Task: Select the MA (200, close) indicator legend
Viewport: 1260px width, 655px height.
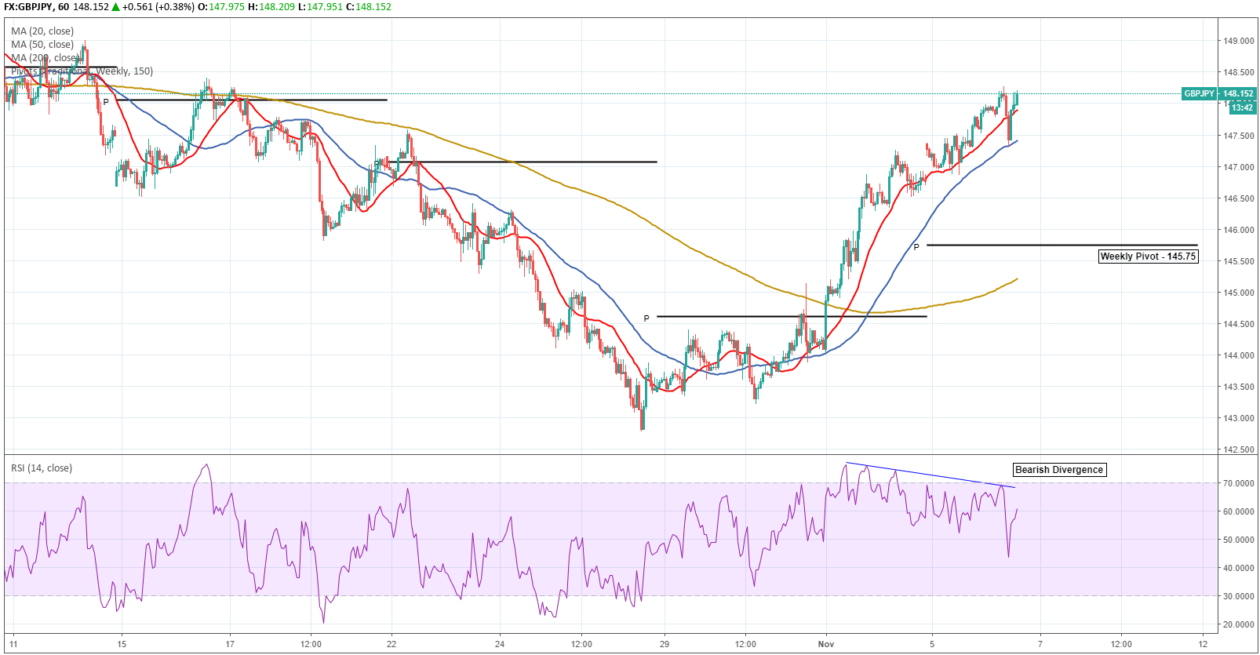Action: (x=45, y=58)
